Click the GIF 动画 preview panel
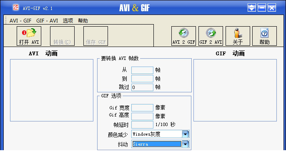The image size is (286, 156). [235, 90]
